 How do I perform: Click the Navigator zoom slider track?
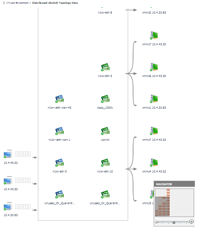pos(174,222)
